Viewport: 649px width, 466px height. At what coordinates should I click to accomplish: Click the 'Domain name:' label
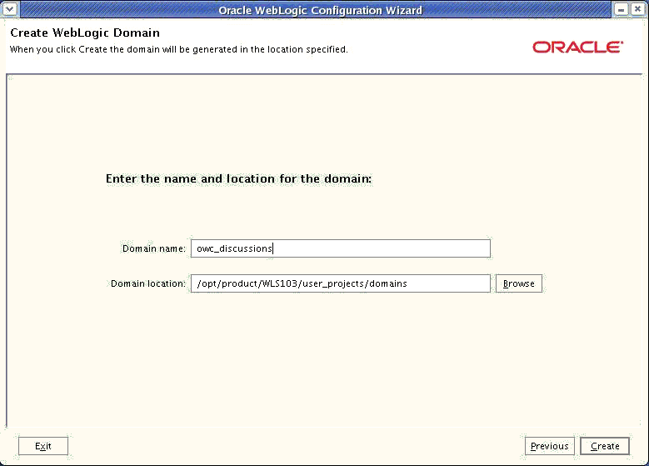[154, 248]
